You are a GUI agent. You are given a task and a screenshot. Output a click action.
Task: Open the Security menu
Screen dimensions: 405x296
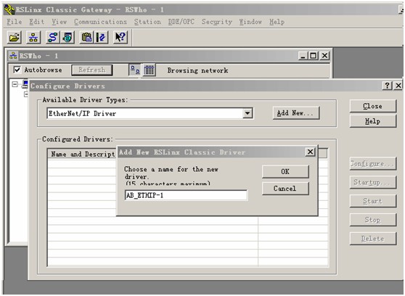point(217,22)
